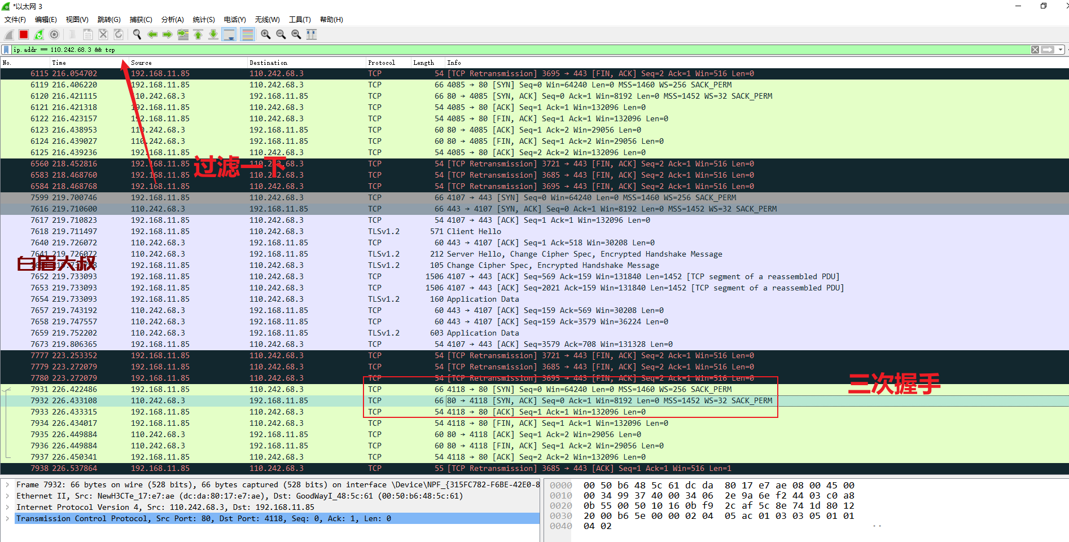
Task: Select packet 7654 Application Data
Action: (x=534, y=299)
